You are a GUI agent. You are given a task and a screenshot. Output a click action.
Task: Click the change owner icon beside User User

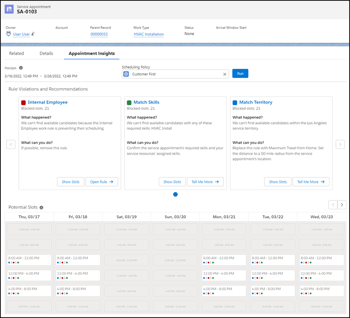click(34, 34)
